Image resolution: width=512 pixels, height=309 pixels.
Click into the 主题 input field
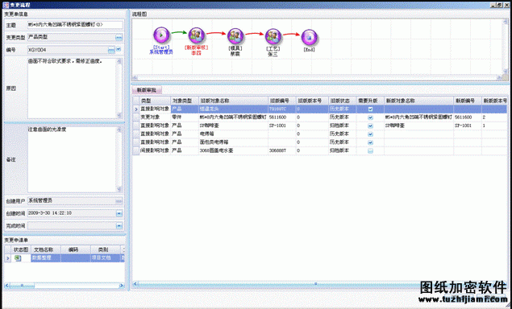pyautogui.click(x=75, y=25)
